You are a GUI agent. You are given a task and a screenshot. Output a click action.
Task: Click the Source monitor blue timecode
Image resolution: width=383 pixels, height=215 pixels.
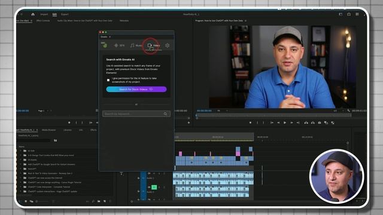(23, 110)
